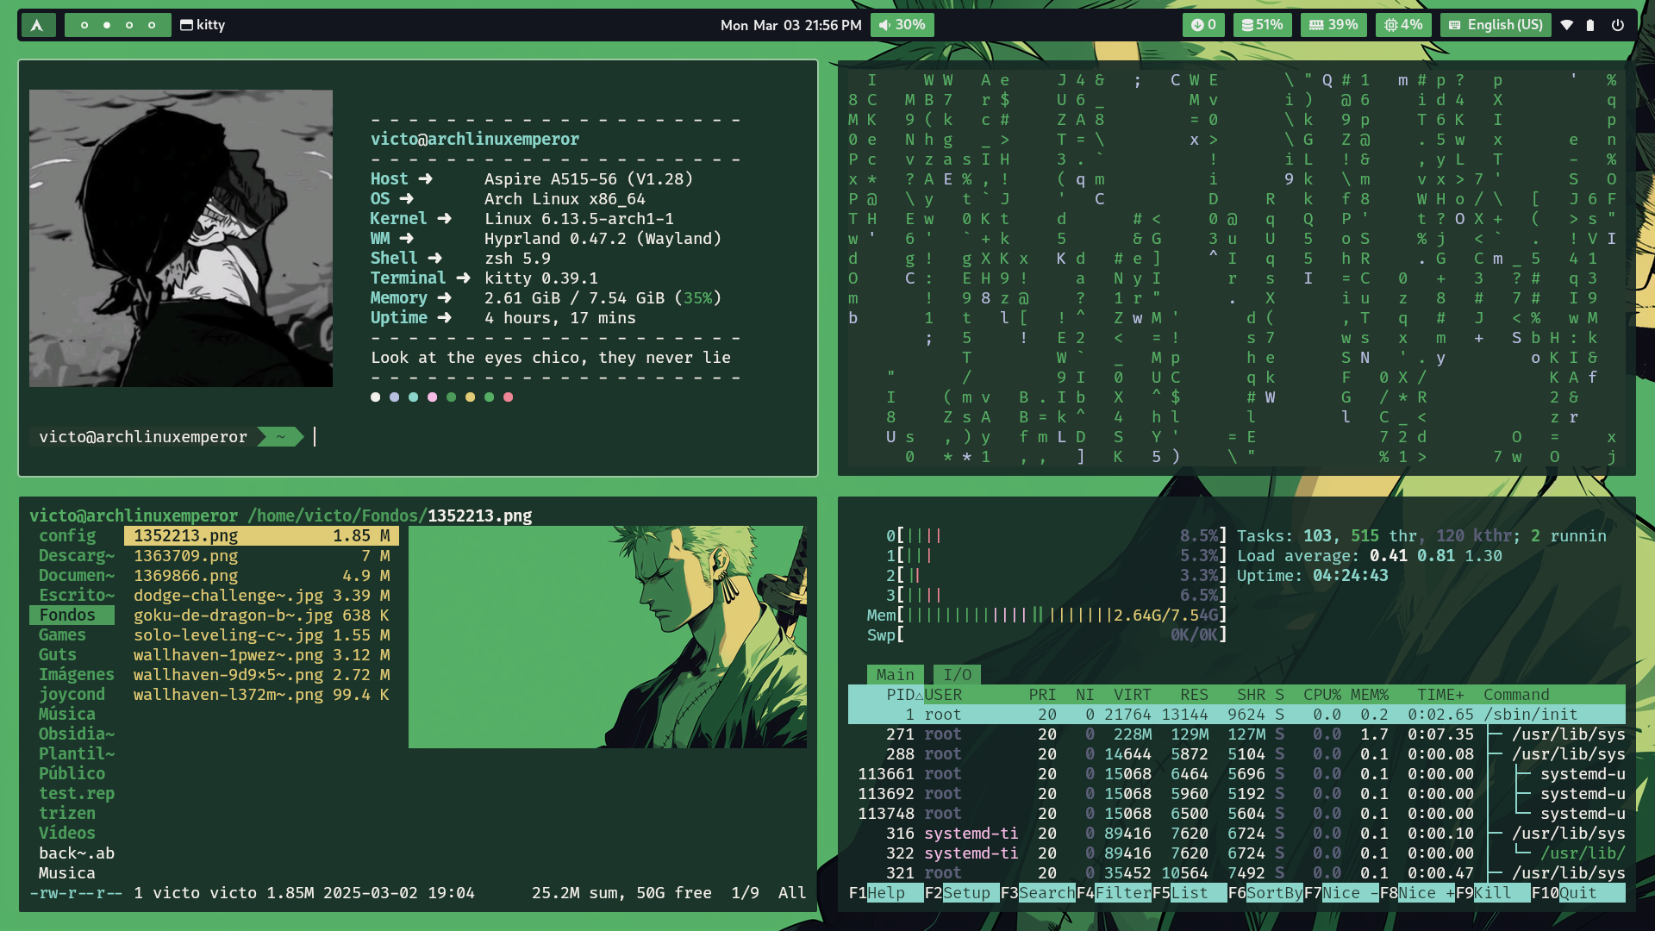Mute audio via the 30% volume indicator

pyautogui.click(x=902, y=25)
